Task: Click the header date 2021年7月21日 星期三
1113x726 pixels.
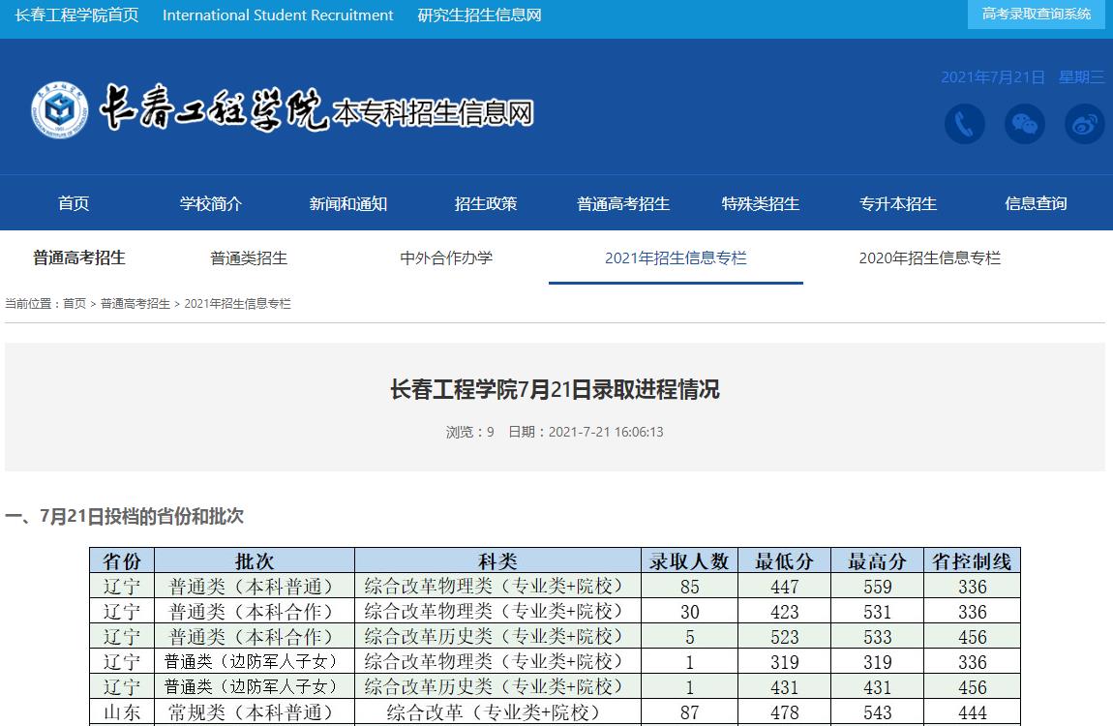Action: (x=1023, y=76)
